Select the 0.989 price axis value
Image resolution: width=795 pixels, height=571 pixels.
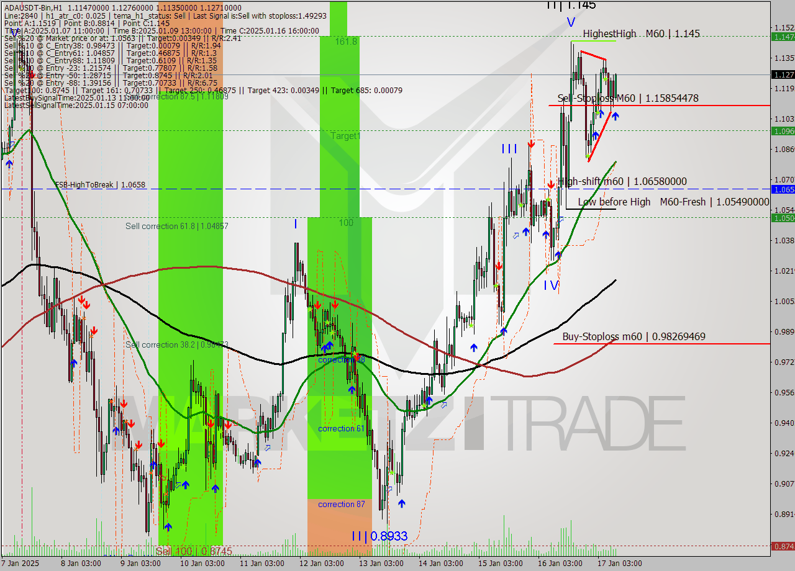tap(784, 331)
